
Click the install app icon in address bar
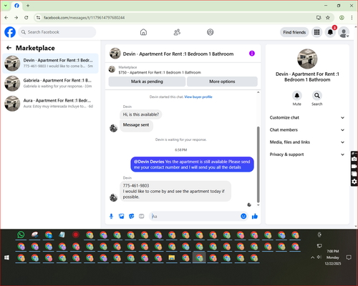(319, 18)
